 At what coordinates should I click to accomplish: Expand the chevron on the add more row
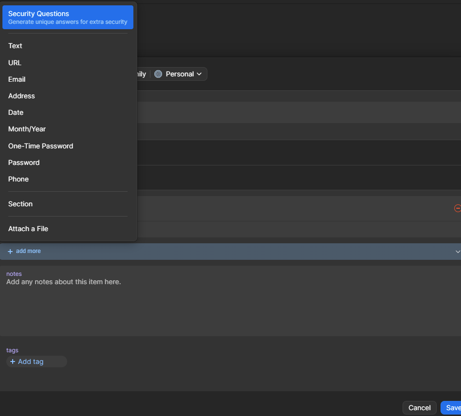click(x=457, y=252)
